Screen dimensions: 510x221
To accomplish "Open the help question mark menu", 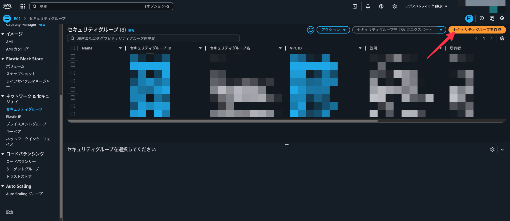I will 381,6.
